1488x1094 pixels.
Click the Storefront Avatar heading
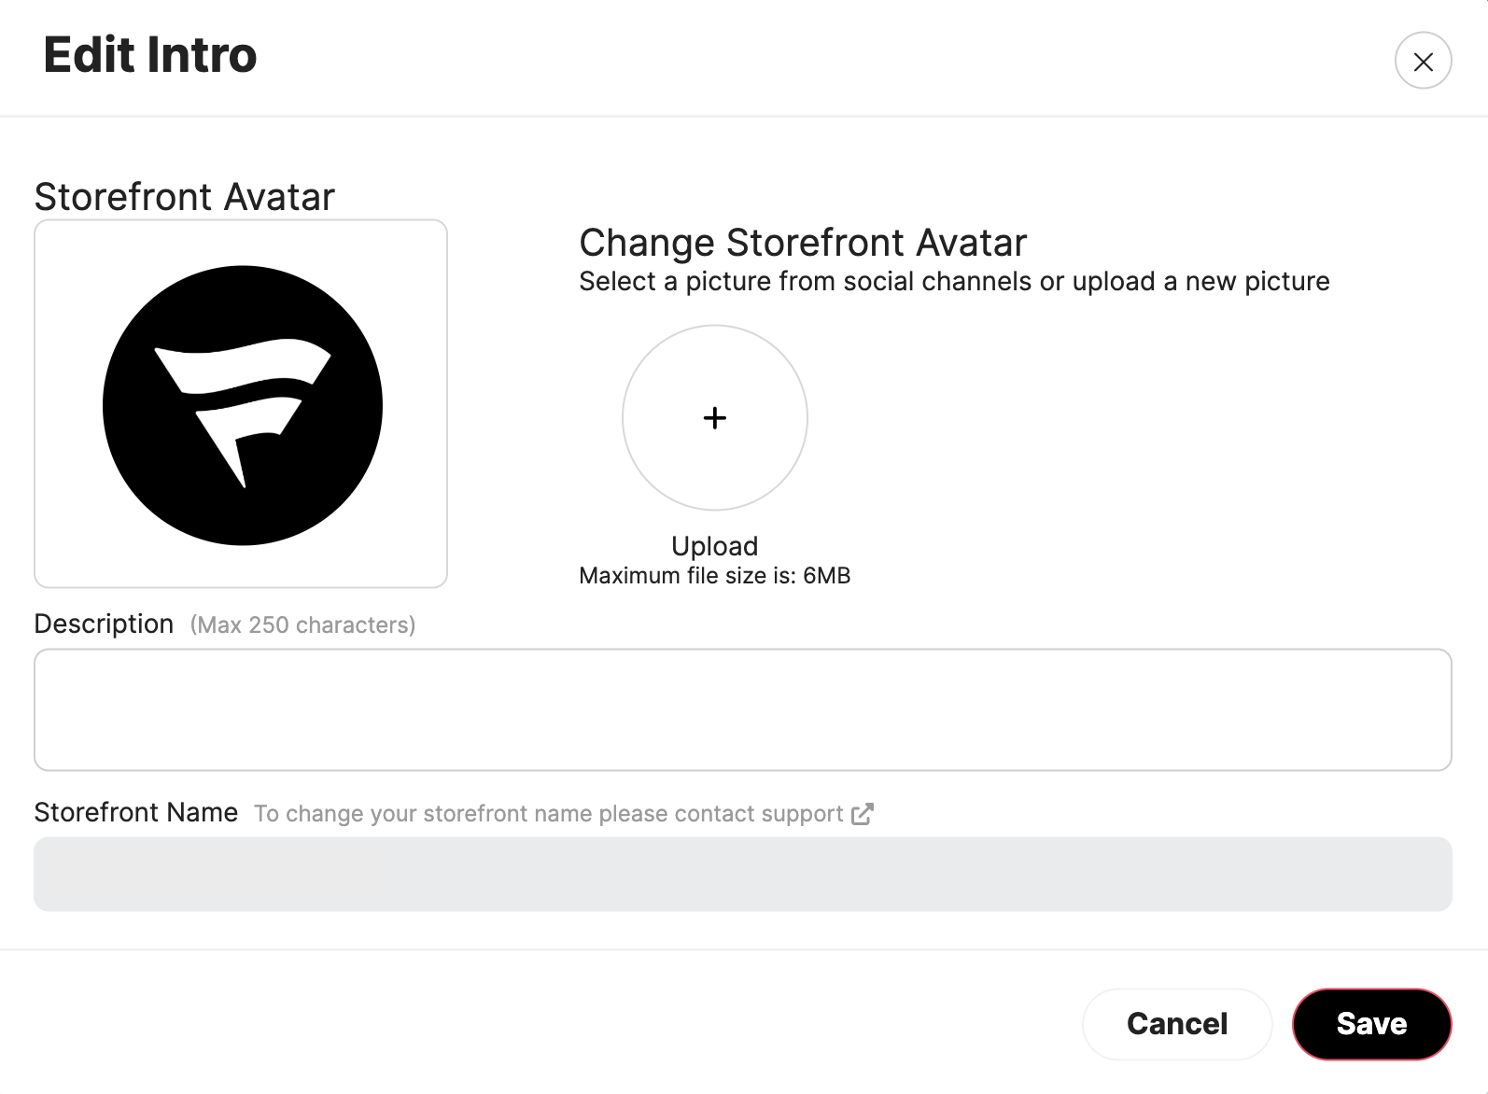(184, 197)
